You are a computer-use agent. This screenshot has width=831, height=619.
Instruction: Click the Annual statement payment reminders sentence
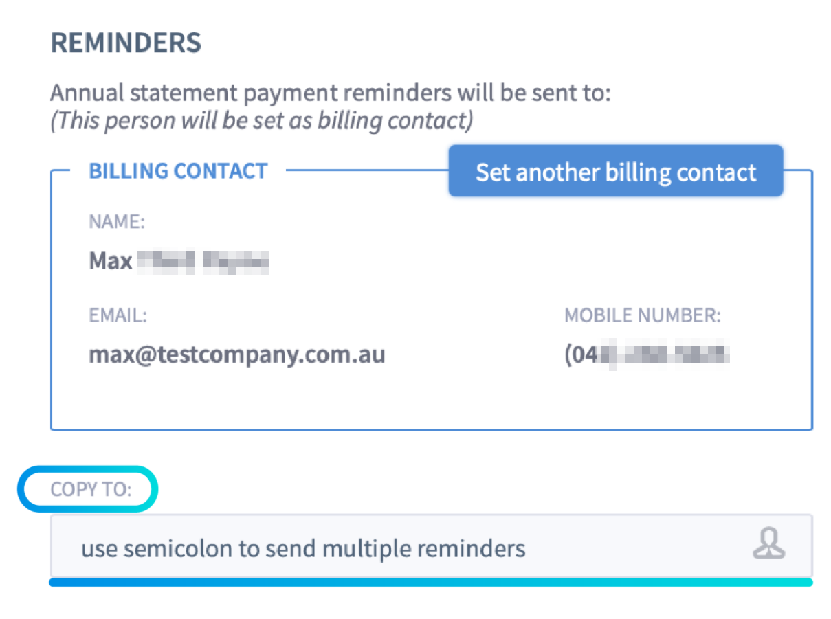tap(330, 93)
